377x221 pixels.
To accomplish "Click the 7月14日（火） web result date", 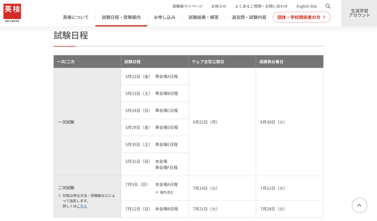I will coord(205,188).
